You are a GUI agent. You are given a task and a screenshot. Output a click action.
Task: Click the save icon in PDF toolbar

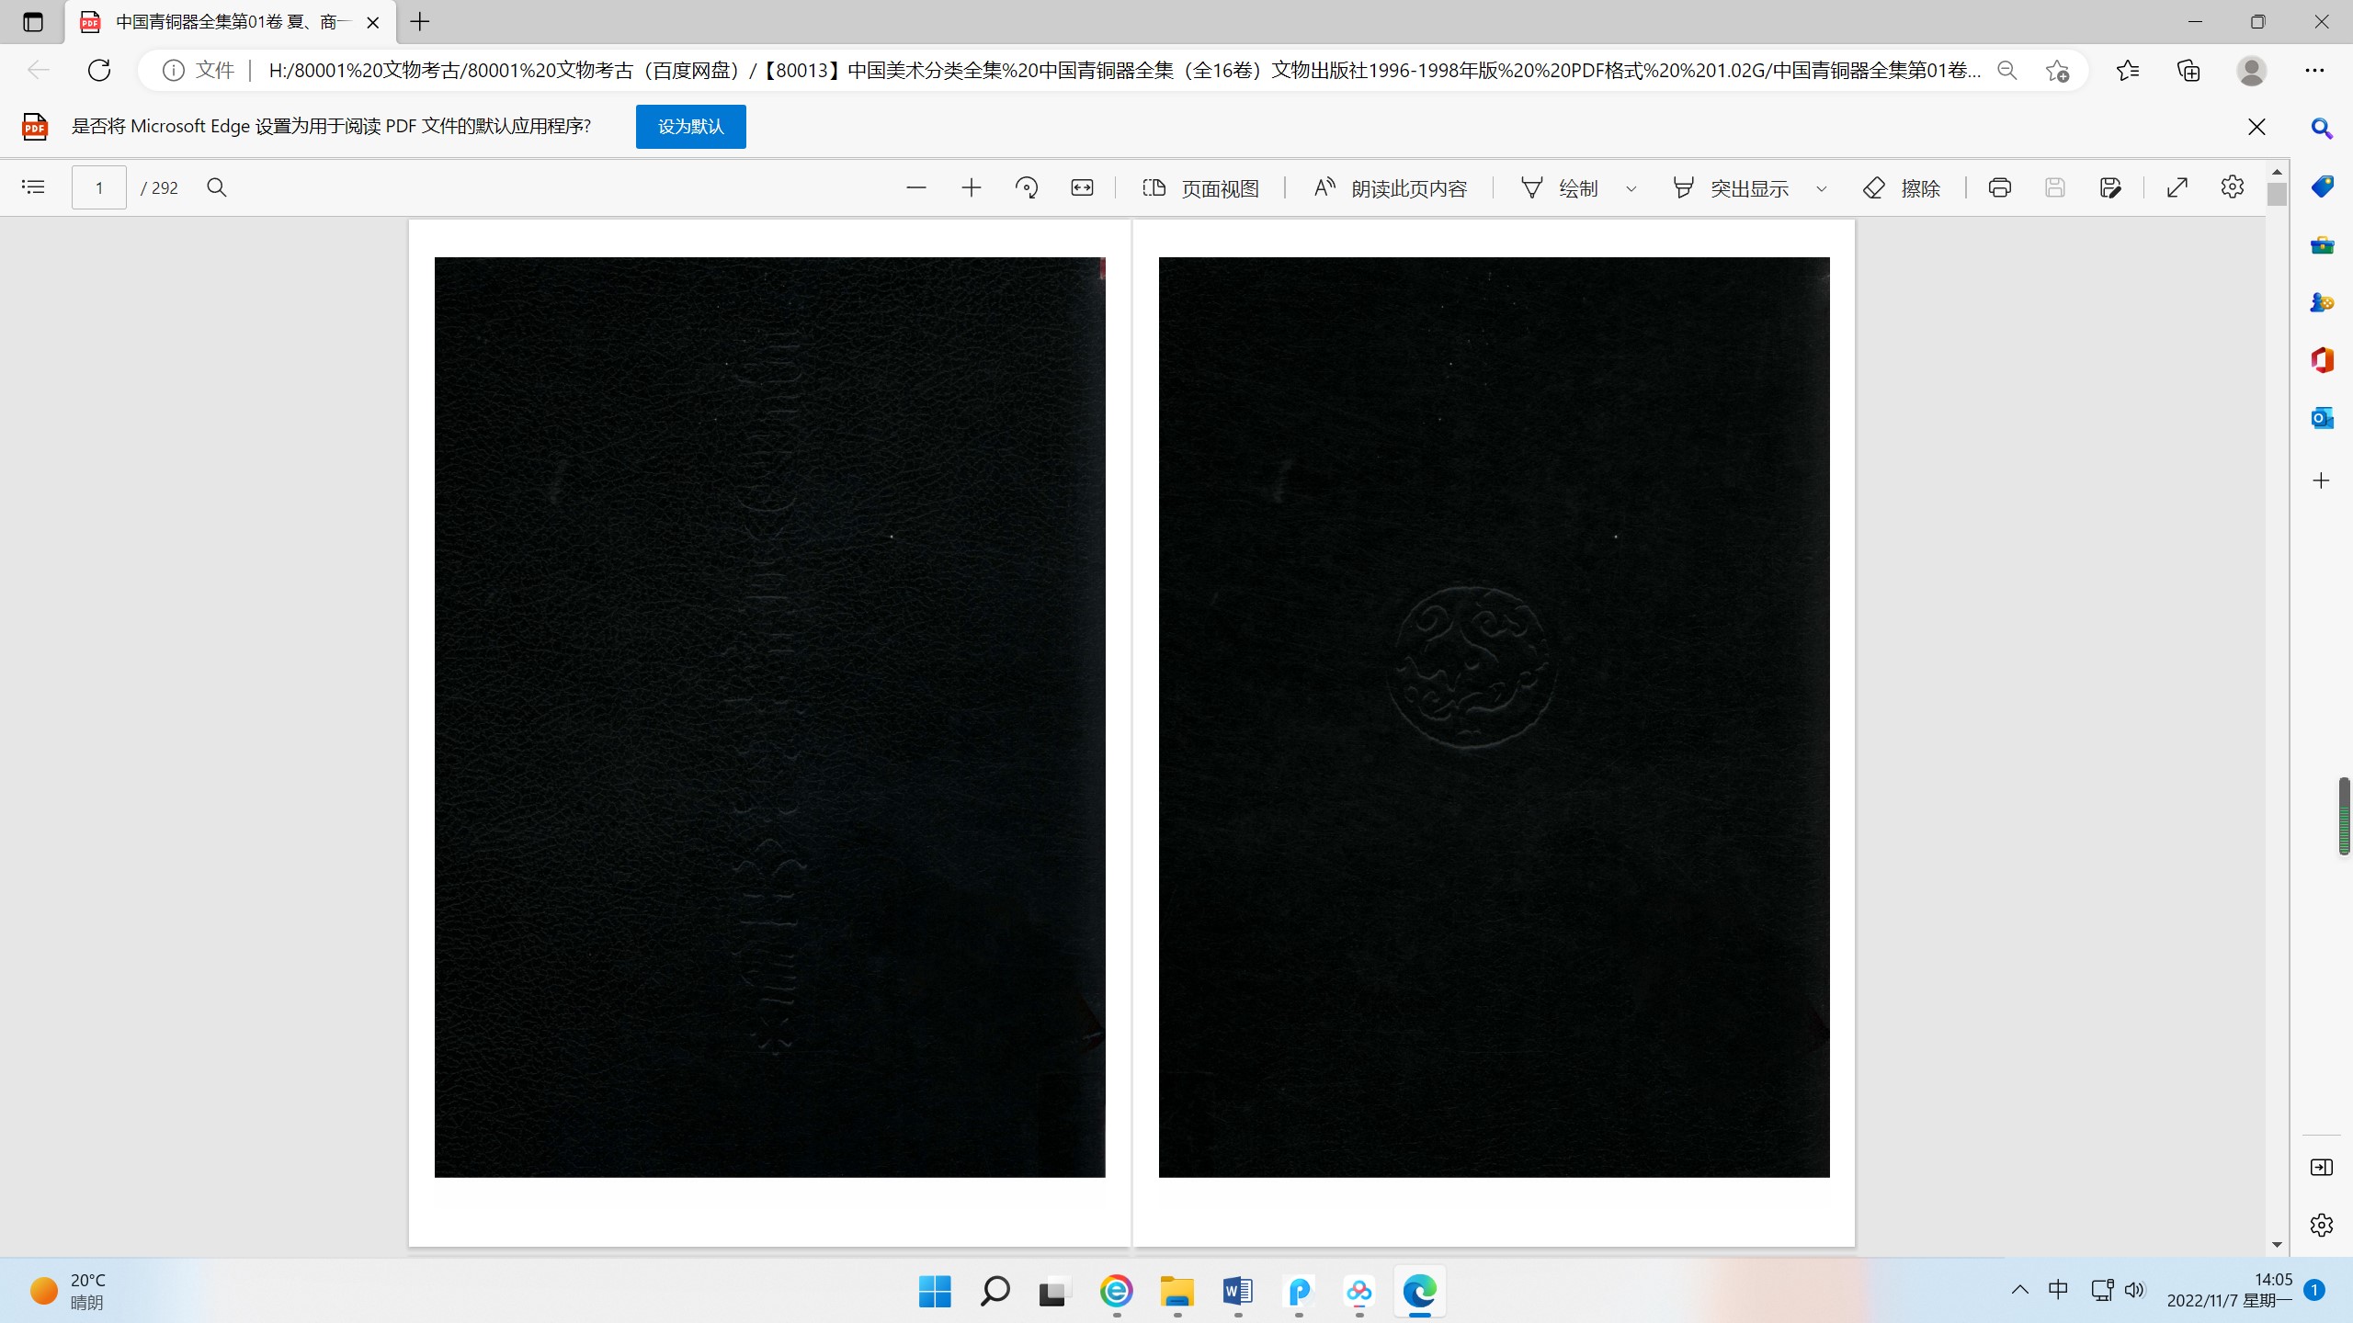pos(2055,187)
